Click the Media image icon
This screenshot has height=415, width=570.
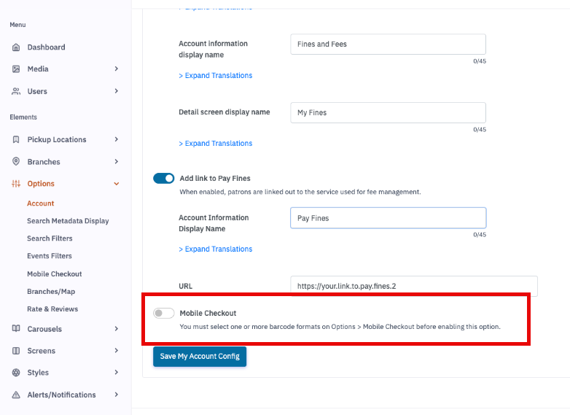(x=16, y=69)
